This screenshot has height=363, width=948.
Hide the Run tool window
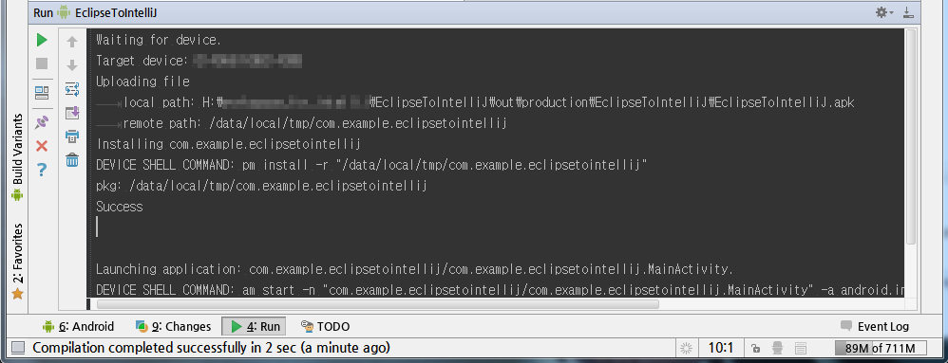pyautogui.click(x=907, y=12)
